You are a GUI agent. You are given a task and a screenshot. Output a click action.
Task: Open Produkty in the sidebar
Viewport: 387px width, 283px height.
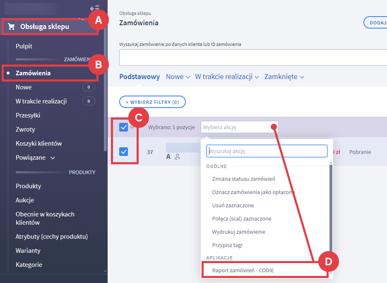click(x=28, y=186)
